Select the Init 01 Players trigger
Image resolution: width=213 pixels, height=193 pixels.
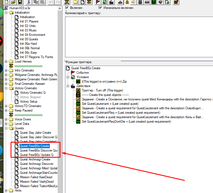tap(29, 21)
